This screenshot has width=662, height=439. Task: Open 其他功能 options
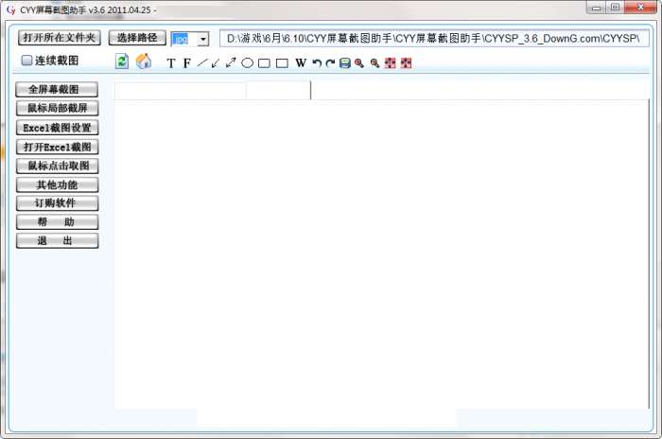57,184
